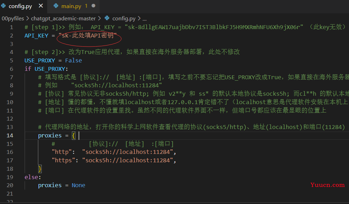Viewport: 349px width, 204px height.
Task: Select the config.py breadcrumb item
Action: (x=124, y=19)
